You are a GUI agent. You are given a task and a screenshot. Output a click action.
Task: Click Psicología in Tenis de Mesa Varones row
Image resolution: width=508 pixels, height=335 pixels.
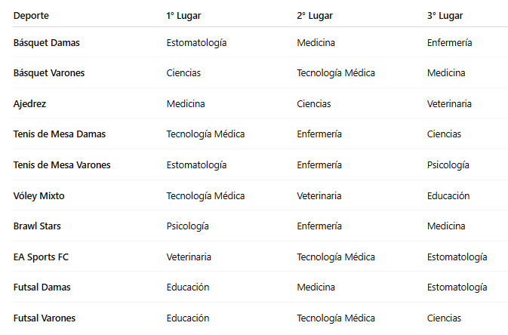click(x=448, y=165)
